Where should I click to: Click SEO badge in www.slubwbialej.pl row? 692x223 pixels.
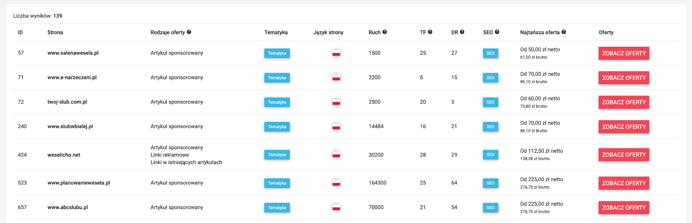(x=491, y=127)
